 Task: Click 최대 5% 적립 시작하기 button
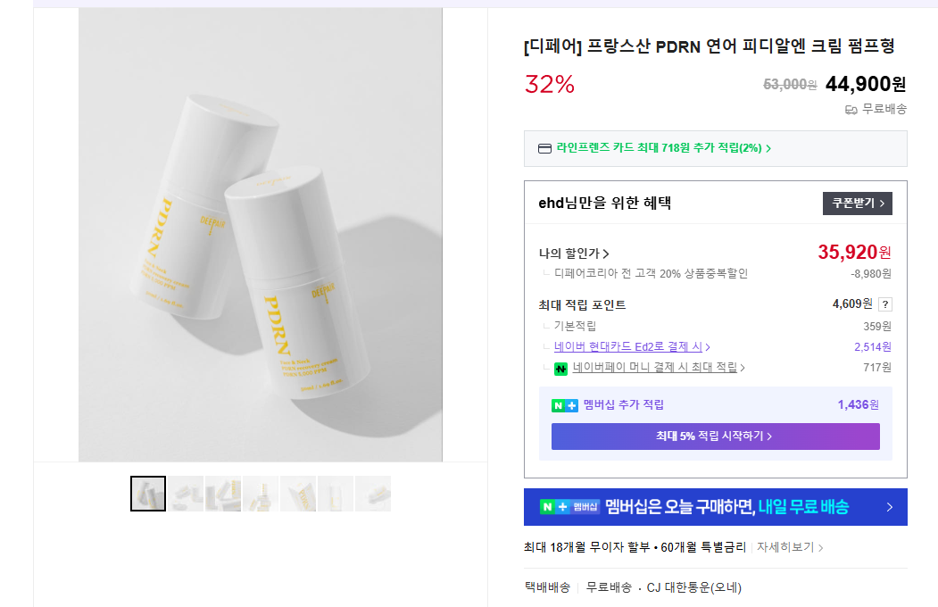tap(715, 437)
